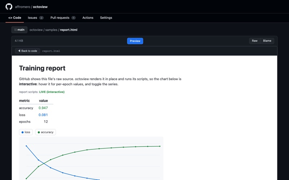Click the loss value 0.081

pyautogui.click(x=43, y=115)
